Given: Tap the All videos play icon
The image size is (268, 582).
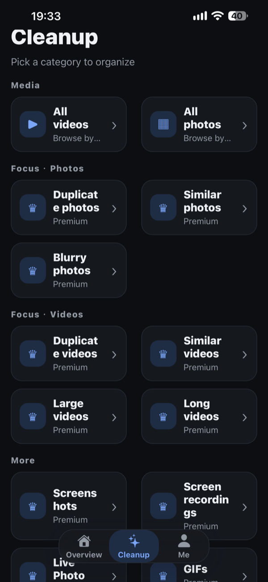Looking at the screenshot, I should 33,124.
